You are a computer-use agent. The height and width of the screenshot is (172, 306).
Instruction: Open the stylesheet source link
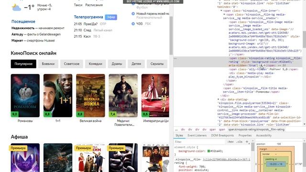226,160
